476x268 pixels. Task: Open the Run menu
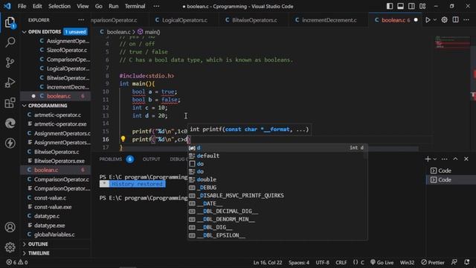point(114,6)
